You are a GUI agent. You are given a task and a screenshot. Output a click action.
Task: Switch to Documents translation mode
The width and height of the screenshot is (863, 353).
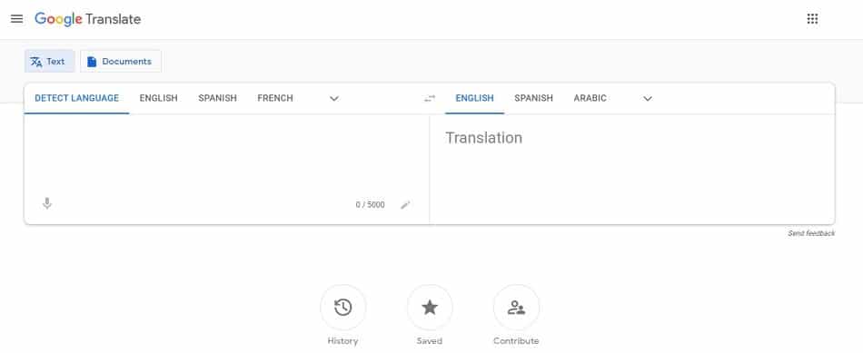[121, 62]
